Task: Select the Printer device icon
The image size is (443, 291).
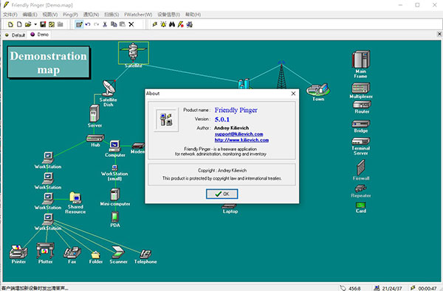Action: pos(18,252)
